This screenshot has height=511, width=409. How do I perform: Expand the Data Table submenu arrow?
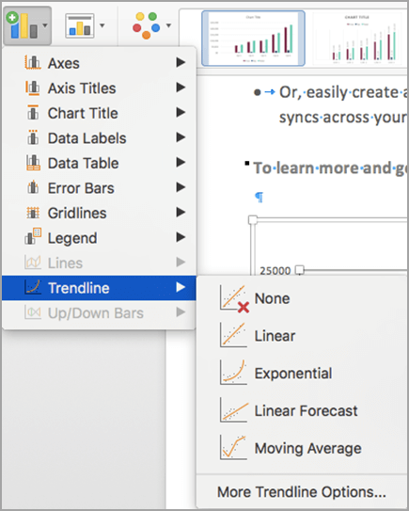tap(181, 162)
